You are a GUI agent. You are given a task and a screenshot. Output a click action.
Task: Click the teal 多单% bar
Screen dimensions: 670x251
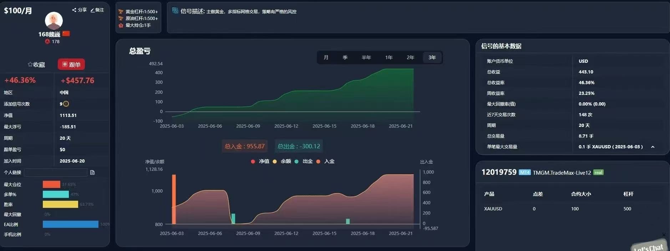pos(56,194)
